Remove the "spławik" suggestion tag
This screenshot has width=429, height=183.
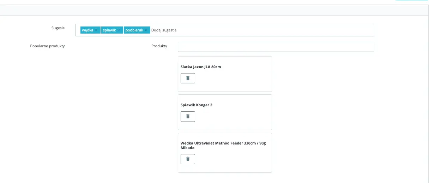119,30
